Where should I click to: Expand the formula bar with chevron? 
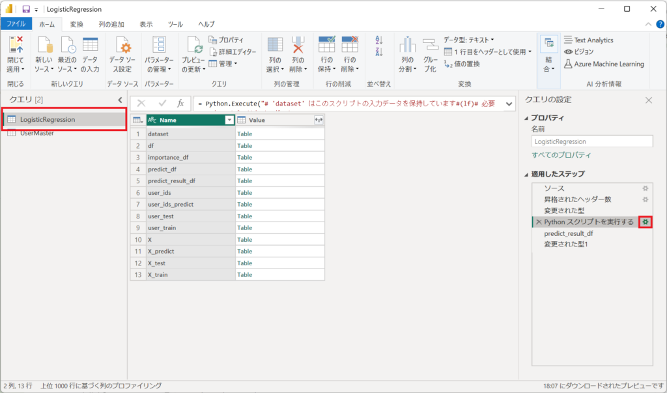click(509, 104)
